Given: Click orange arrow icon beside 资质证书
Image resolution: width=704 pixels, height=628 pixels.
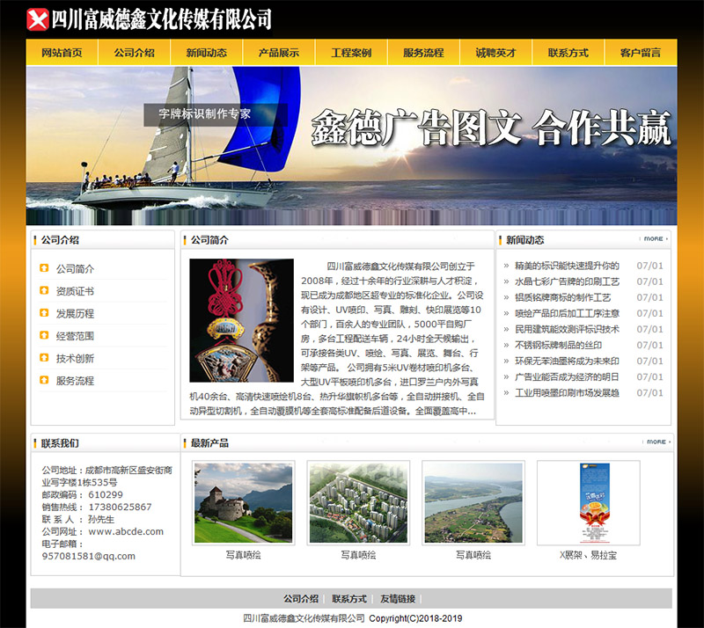Looking at the screenshot, I should point(44,291).
